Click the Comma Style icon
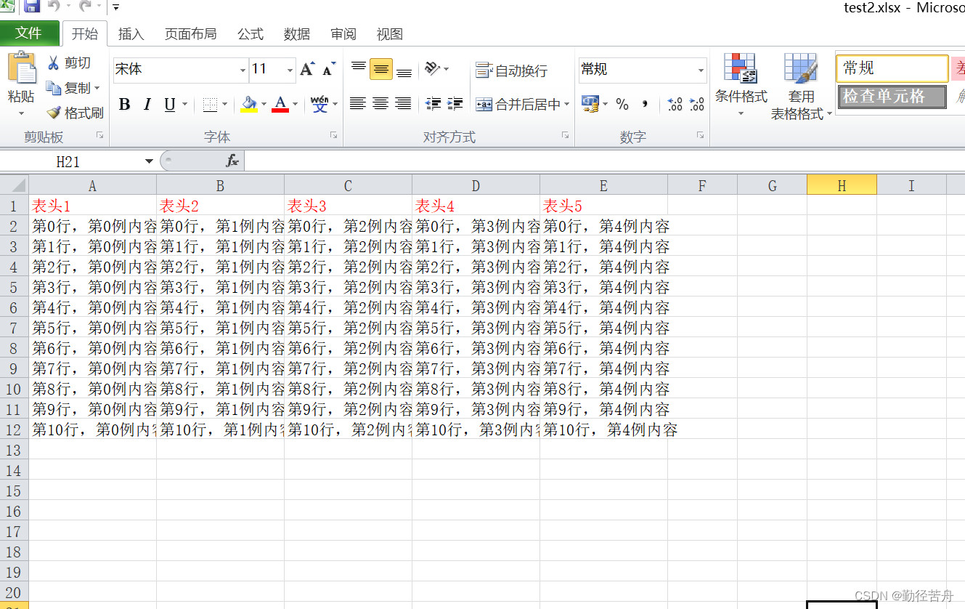The image size is (965, 609). click(x=645, y=105)
